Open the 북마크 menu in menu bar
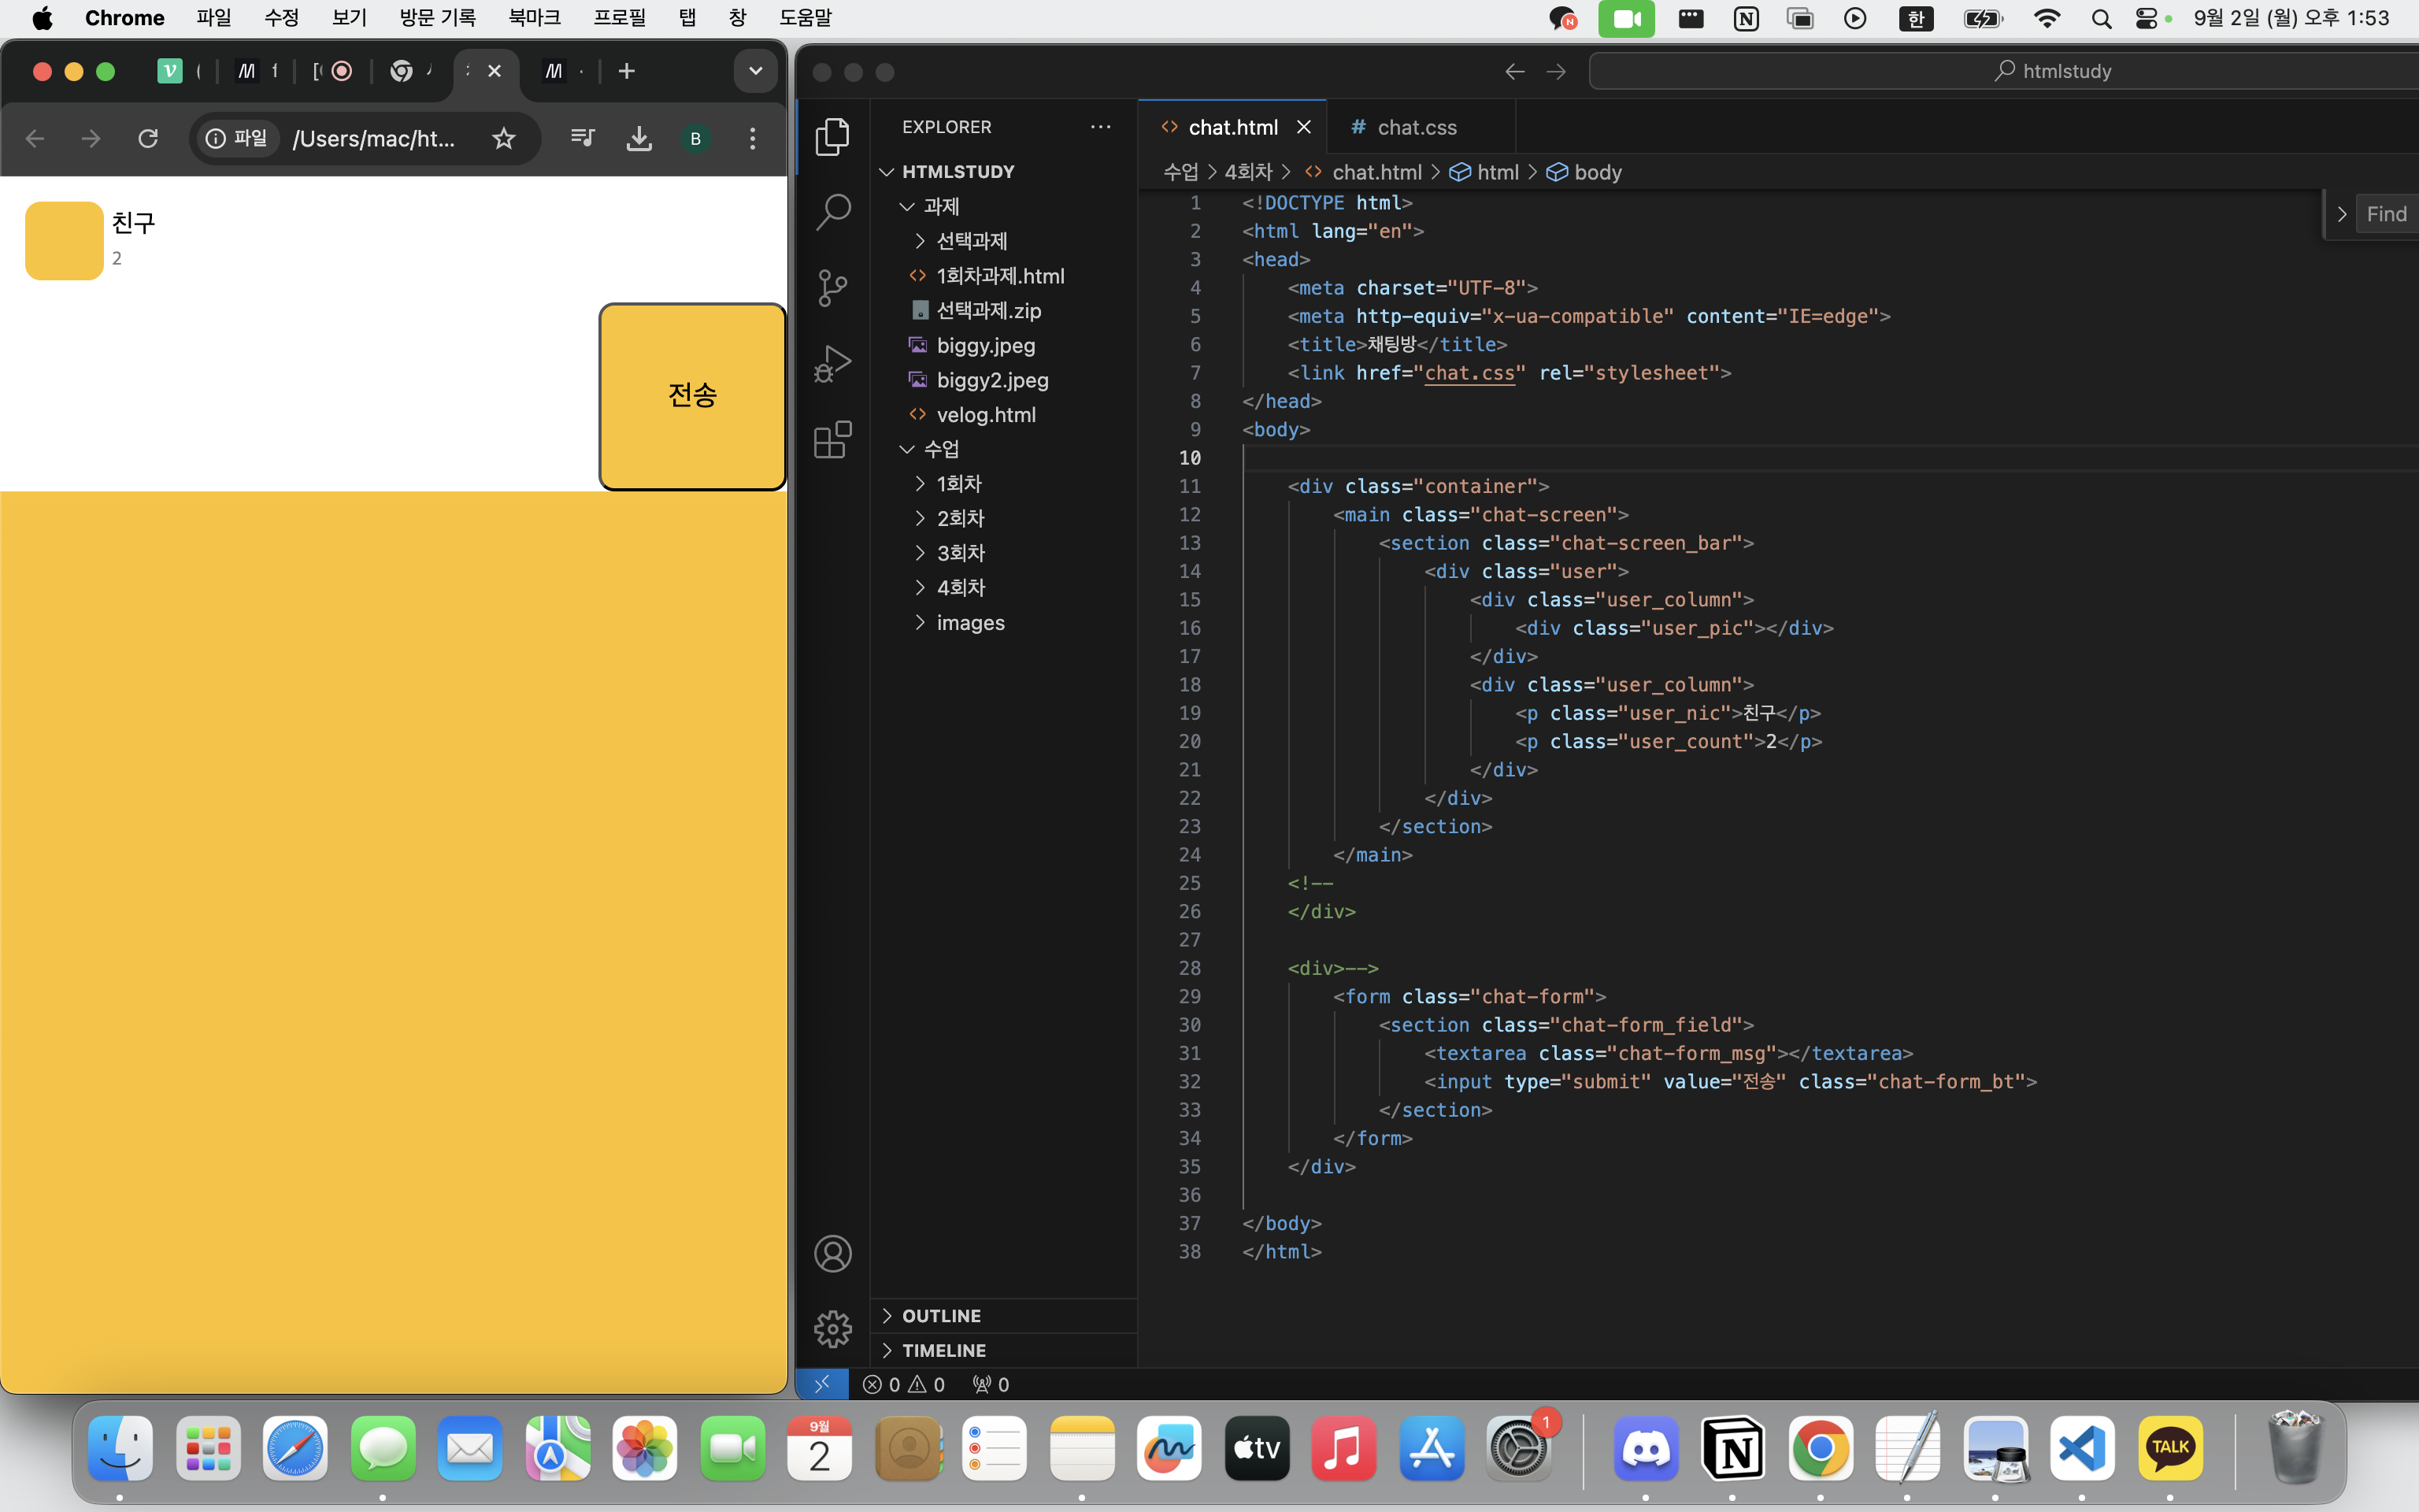Viewport: 2419px width, 1512px height. [534, 18]
